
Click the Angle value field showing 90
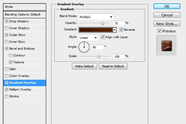pyautogui.click(x=97, y=47)
